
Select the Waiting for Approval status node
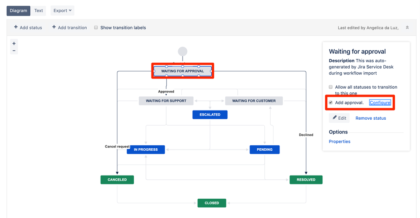(182, 71)
